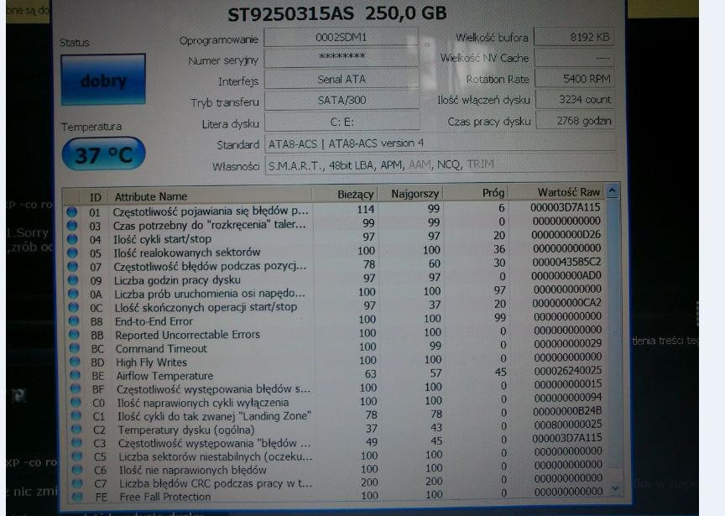Click the Rotation Rate field 5400 RPM

coord(575,79)
